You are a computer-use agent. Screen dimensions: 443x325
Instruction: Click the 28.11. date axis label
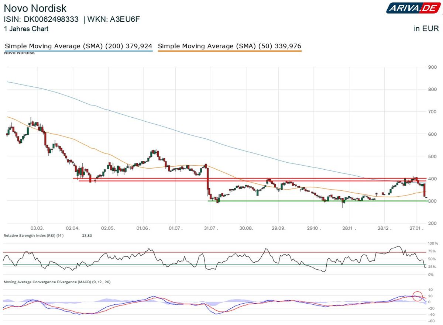pyautogui.click(x=349, y=229)
